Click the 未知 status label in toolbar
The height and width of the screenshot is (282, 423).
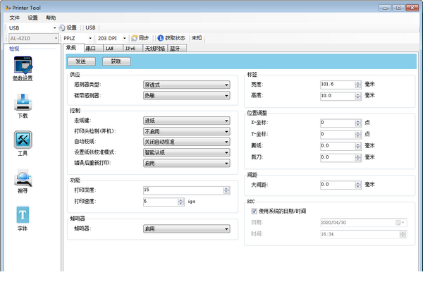197,38
